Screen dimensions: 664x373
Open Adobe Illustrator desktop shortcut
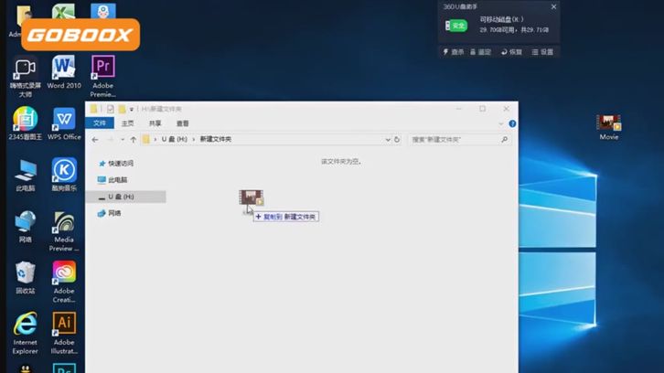coord(64,326)
